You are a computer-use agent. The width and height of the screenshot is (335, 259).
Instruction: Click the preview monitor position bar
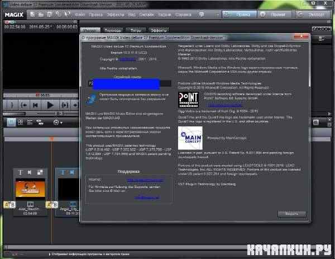click(x=41, y=95)
